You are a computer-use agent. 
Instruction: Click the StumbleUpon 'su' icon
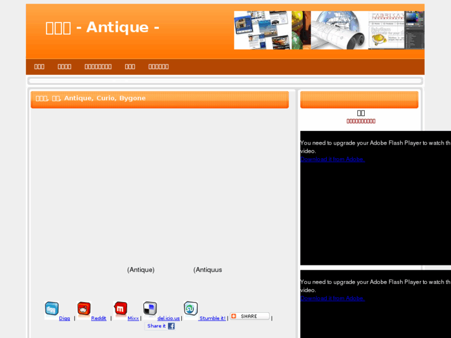[x=190, y=309]
